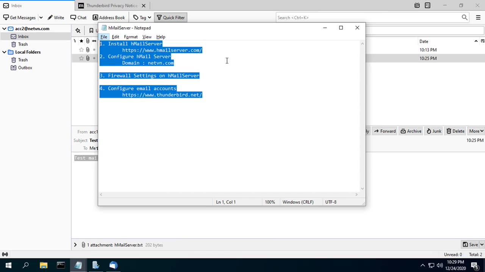Save the attachment with Save button
The image size is (485, 272).
pyautogui.click(x=470, y=244)
